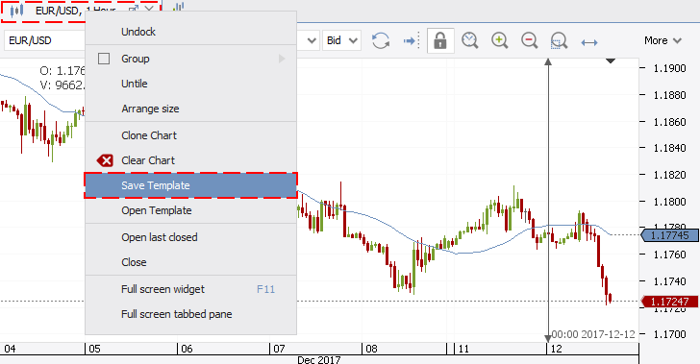Zoom in with the green plus magnifier
The height and width of the screenshot is (364, 700).
tap(500, 40)
